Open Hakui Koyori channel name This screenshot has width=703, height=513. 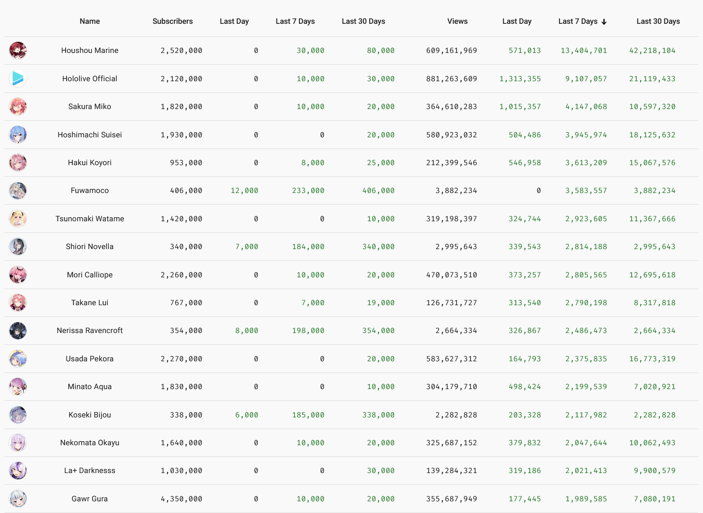click(90, 162)
